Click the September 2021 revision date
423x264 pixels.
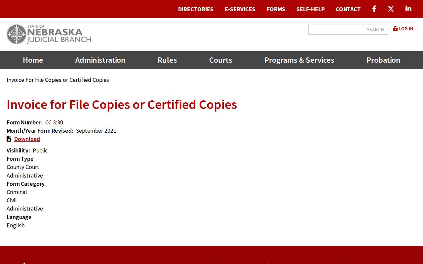(96, 131)
